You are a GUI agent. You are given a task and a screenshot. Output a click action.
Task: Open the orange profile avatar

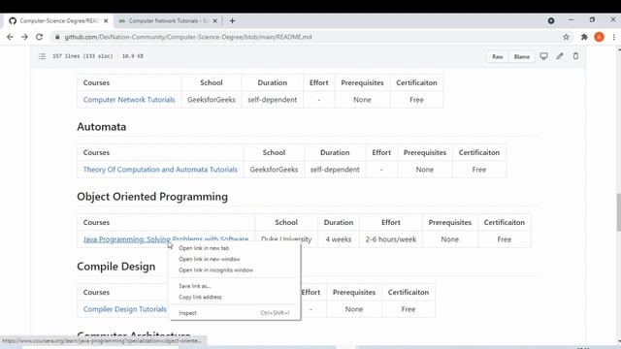(x=599, y=37)
